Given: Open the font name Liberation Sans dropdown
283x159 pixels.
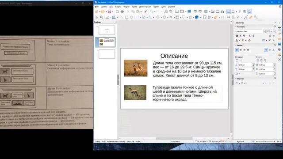Looking at the screenshot, I should [x=264, y=31].
